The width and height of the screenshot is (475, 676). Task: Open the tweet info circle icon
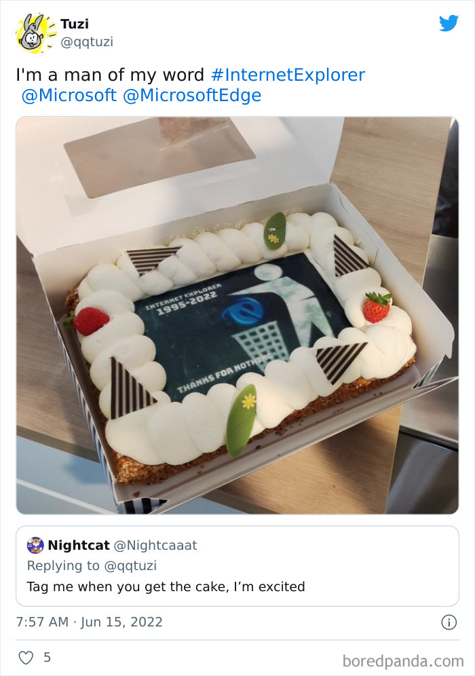click(449, 622)
